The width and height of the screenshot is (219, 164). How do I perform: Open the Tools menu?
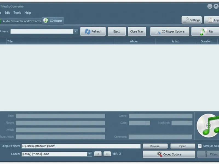[x=17, y=13]
